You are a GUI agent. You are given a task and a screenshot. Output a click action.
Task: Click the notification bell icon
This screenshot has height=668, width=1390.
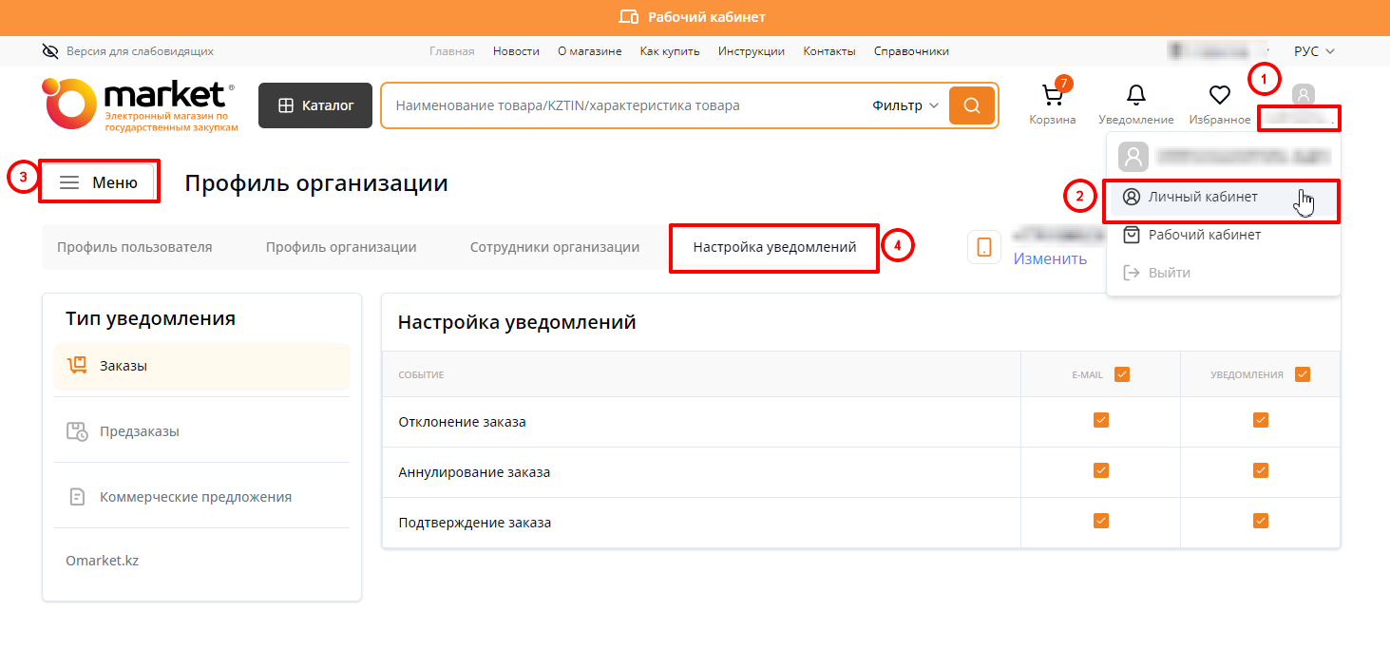point(1135,95)
